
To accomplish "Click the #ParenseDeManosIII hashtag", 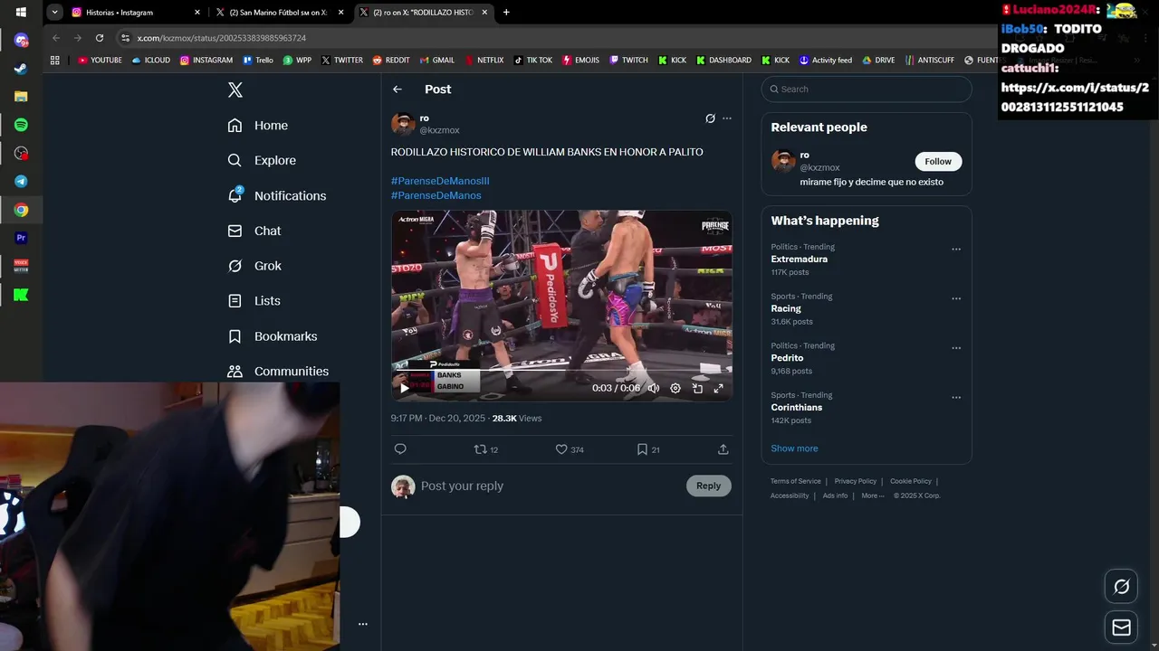I will tap(440, 181).
